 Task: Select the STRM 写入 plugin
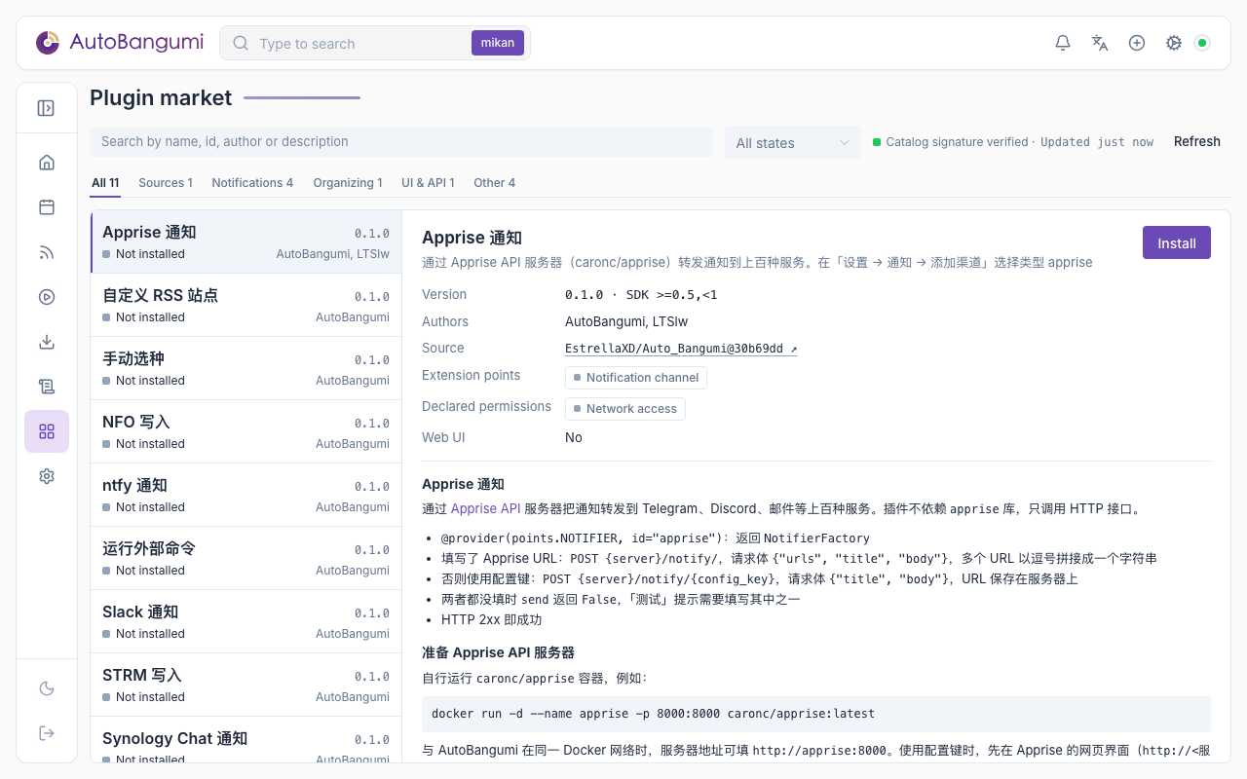point(246,685)
